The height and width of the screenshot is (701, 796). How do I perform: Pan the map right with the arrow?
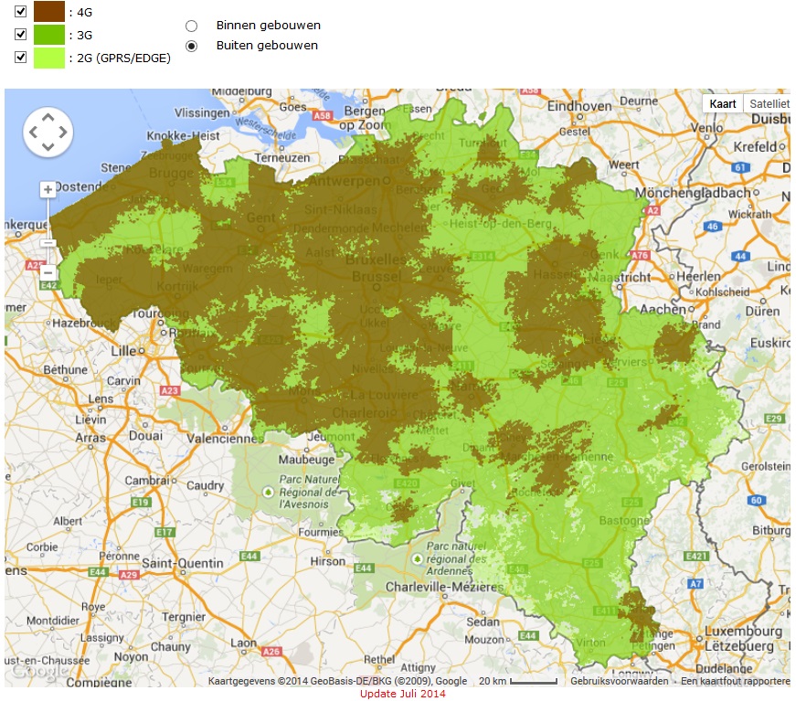point(62,133)
